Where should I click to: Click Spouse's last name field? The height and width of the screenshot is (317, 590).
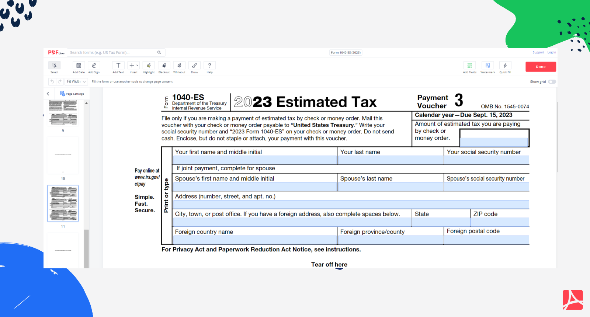pos(391,187)
